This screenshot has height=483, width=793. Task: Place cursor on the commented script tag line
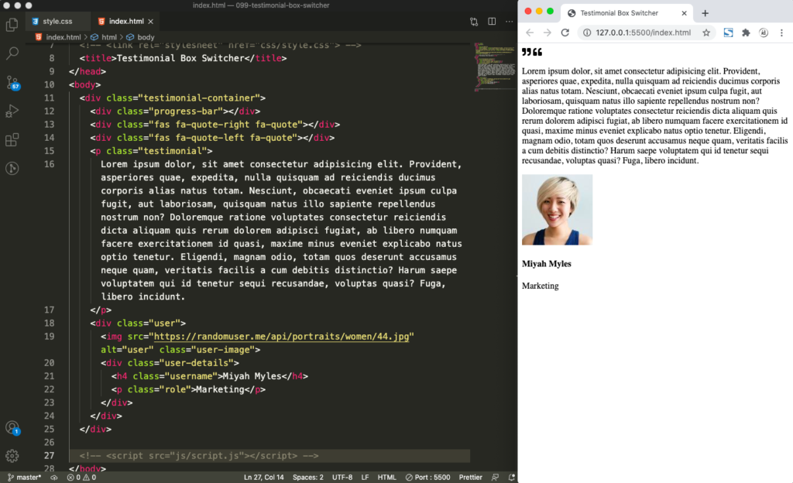[x=199, y=456]
